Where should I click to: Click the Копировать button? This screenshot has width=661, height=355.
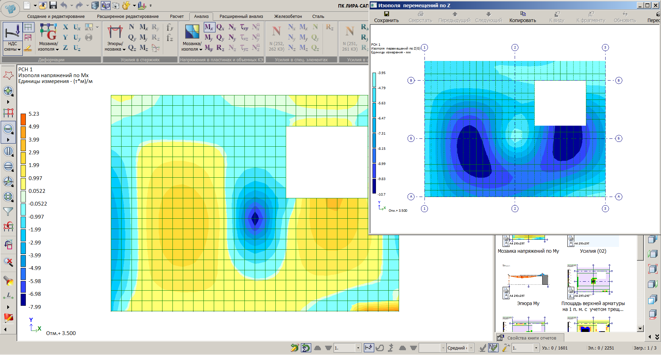[523, 17]
